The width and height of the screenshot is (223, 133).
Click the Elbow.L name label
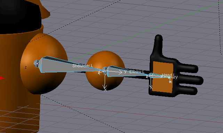click(137, 72)
